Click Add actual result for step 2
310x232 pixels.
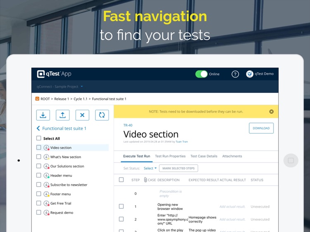click(x=232, y=219)
